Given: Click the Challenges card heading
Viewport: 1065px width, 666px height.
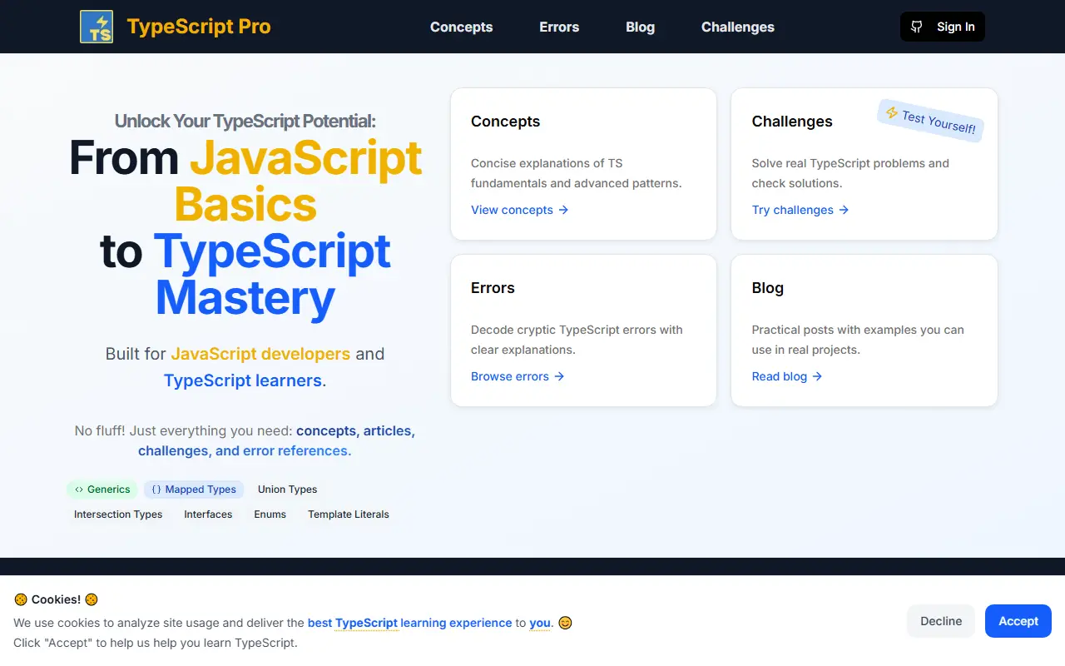Looking at the screenshot, I should pos(792,122).
